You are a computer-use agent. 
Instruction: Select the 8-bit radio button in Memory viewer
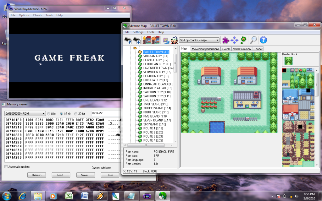[x=49, y=114]
